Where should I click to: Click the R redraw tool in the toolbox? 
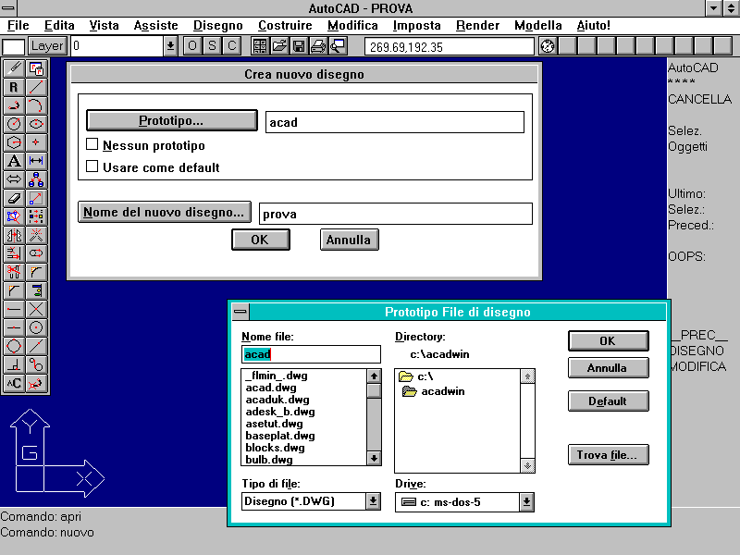click(14, 87)
